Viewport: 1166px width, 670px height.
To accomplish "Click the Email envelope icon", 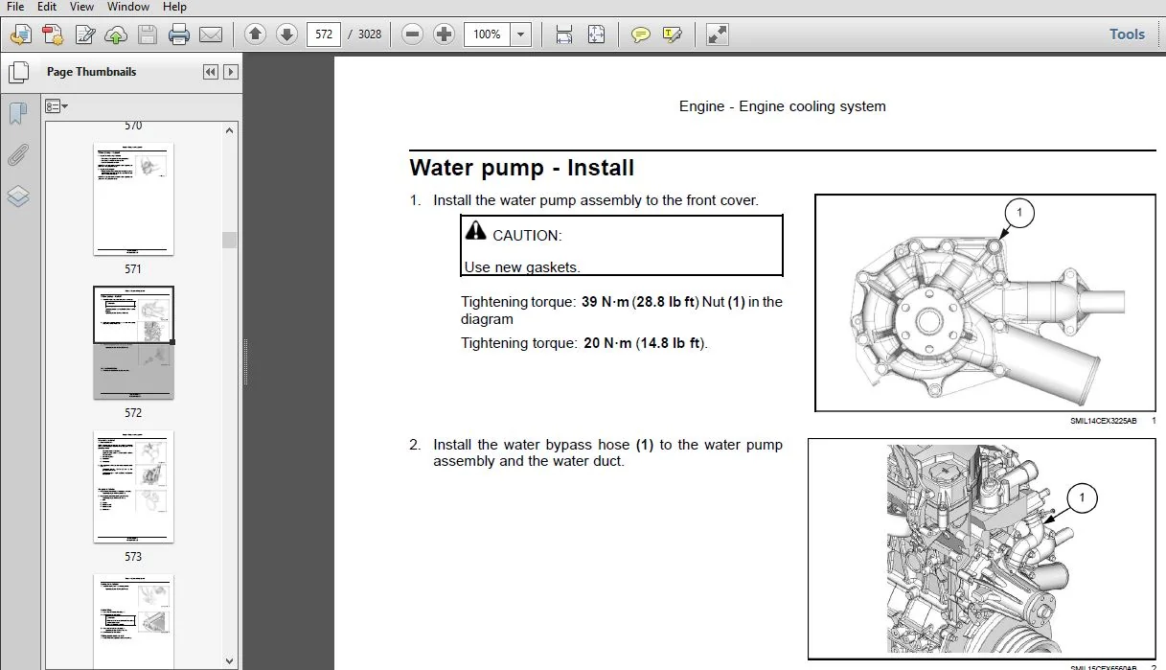I will point(211,35).
